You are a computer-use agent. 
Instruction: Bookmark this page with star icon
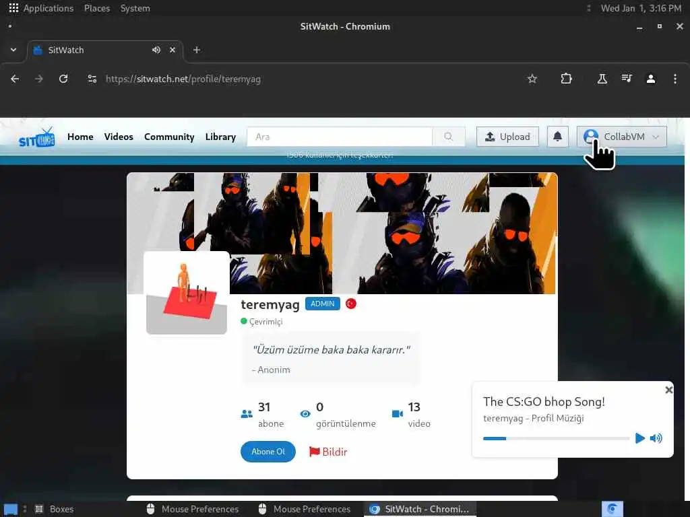[532, 79]
